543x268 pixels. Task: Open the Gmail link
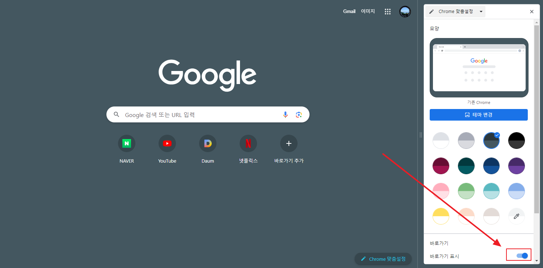tap(349, 11)
